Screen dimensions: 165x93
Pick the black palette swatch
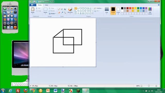point(122,8)
